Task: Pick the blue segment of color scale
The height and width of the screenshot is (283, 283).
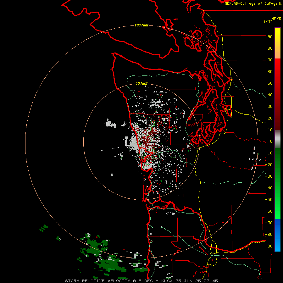Action: click(278, 235)
